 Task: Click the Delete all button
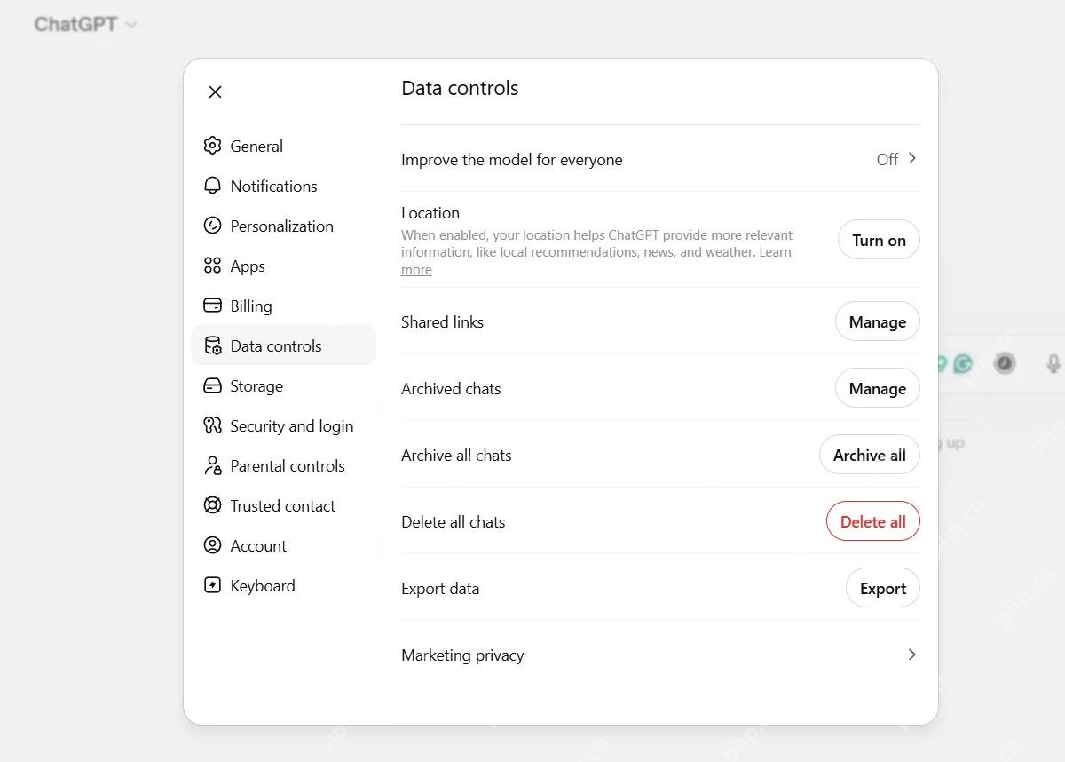tap(873, 521)
